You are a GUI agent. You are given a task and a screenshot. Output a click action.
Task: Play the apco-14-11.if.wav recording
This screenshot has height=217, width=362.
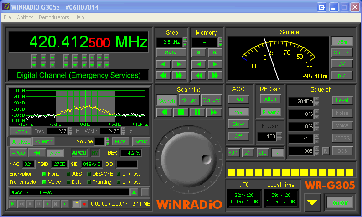click(47, 204)
